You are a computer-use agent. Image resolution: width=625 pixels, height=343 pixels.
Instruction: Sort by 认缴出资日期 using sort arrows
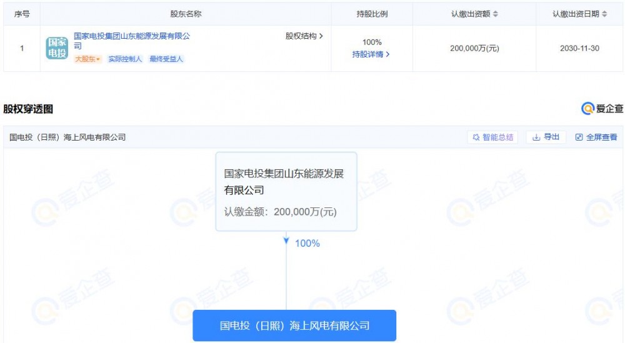click(x=604, y=14)
